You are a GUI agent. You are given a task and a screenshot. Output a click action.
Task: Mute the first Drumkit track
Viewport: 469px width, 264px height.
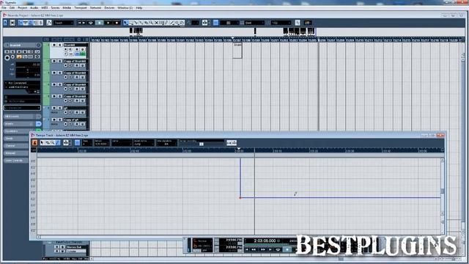coord(54,45)
